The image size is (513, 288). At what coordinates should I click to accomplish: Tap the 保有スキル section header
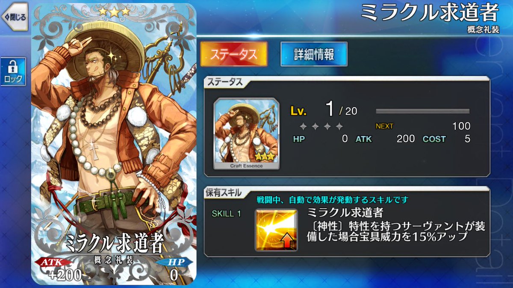(x=222, y=193)
